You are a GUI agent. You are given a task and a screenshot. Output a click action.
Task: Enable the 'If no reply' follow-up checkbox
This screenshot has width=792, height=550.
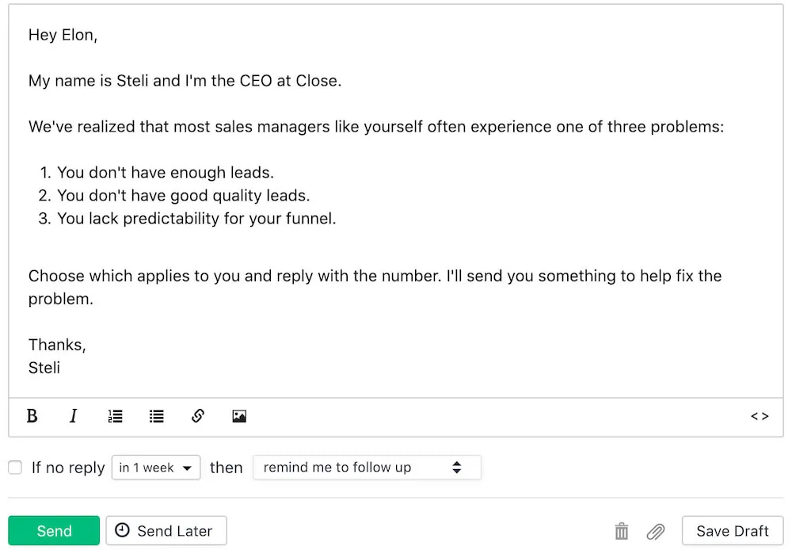click(14, 468)
